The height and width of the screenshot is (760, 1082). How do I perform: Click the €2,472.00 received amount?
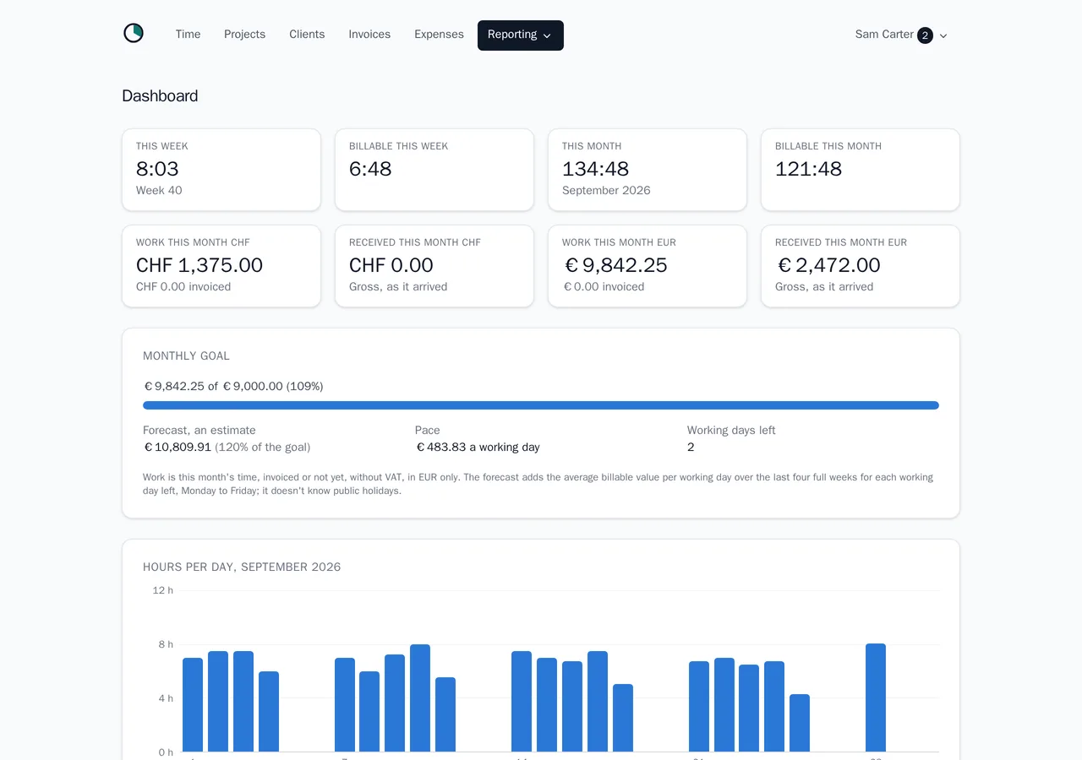[828, 265]
